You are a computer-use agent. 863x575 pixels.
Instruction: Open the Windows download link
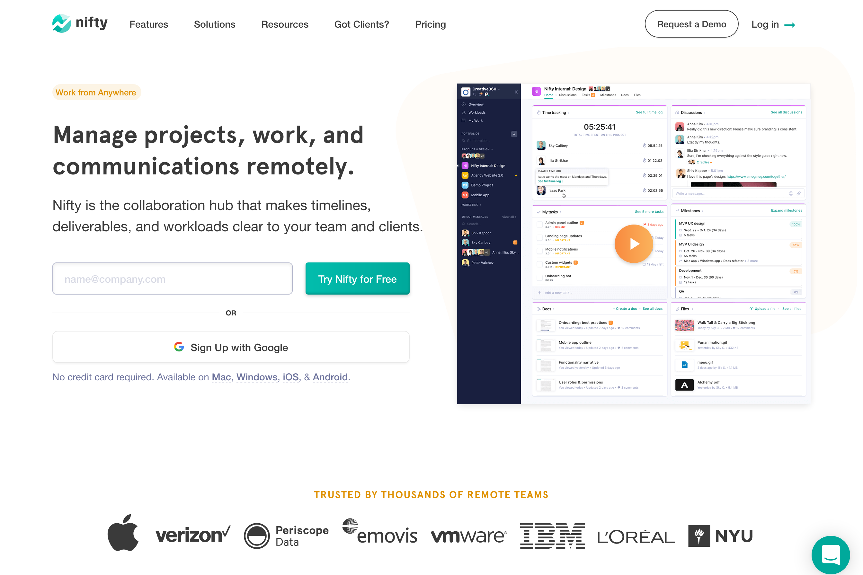(x=257, y=377)
